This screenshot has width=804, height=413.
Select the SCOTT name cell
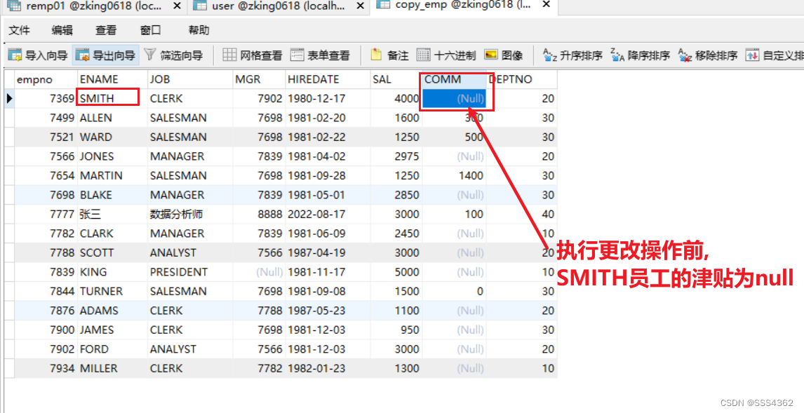coord(112,252)
